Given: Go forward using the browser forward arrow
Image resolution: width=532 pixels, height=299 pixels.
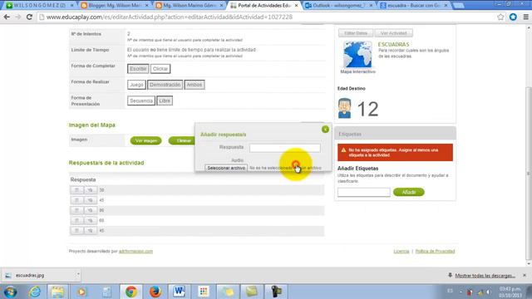Looking at the screenshot, I should [x=18, y=17].
